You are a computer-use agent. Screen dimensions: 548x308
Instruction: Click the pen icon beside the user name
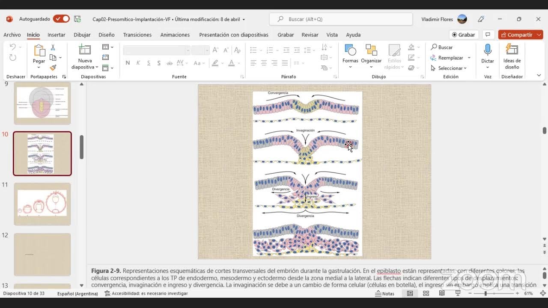(481, 19)
